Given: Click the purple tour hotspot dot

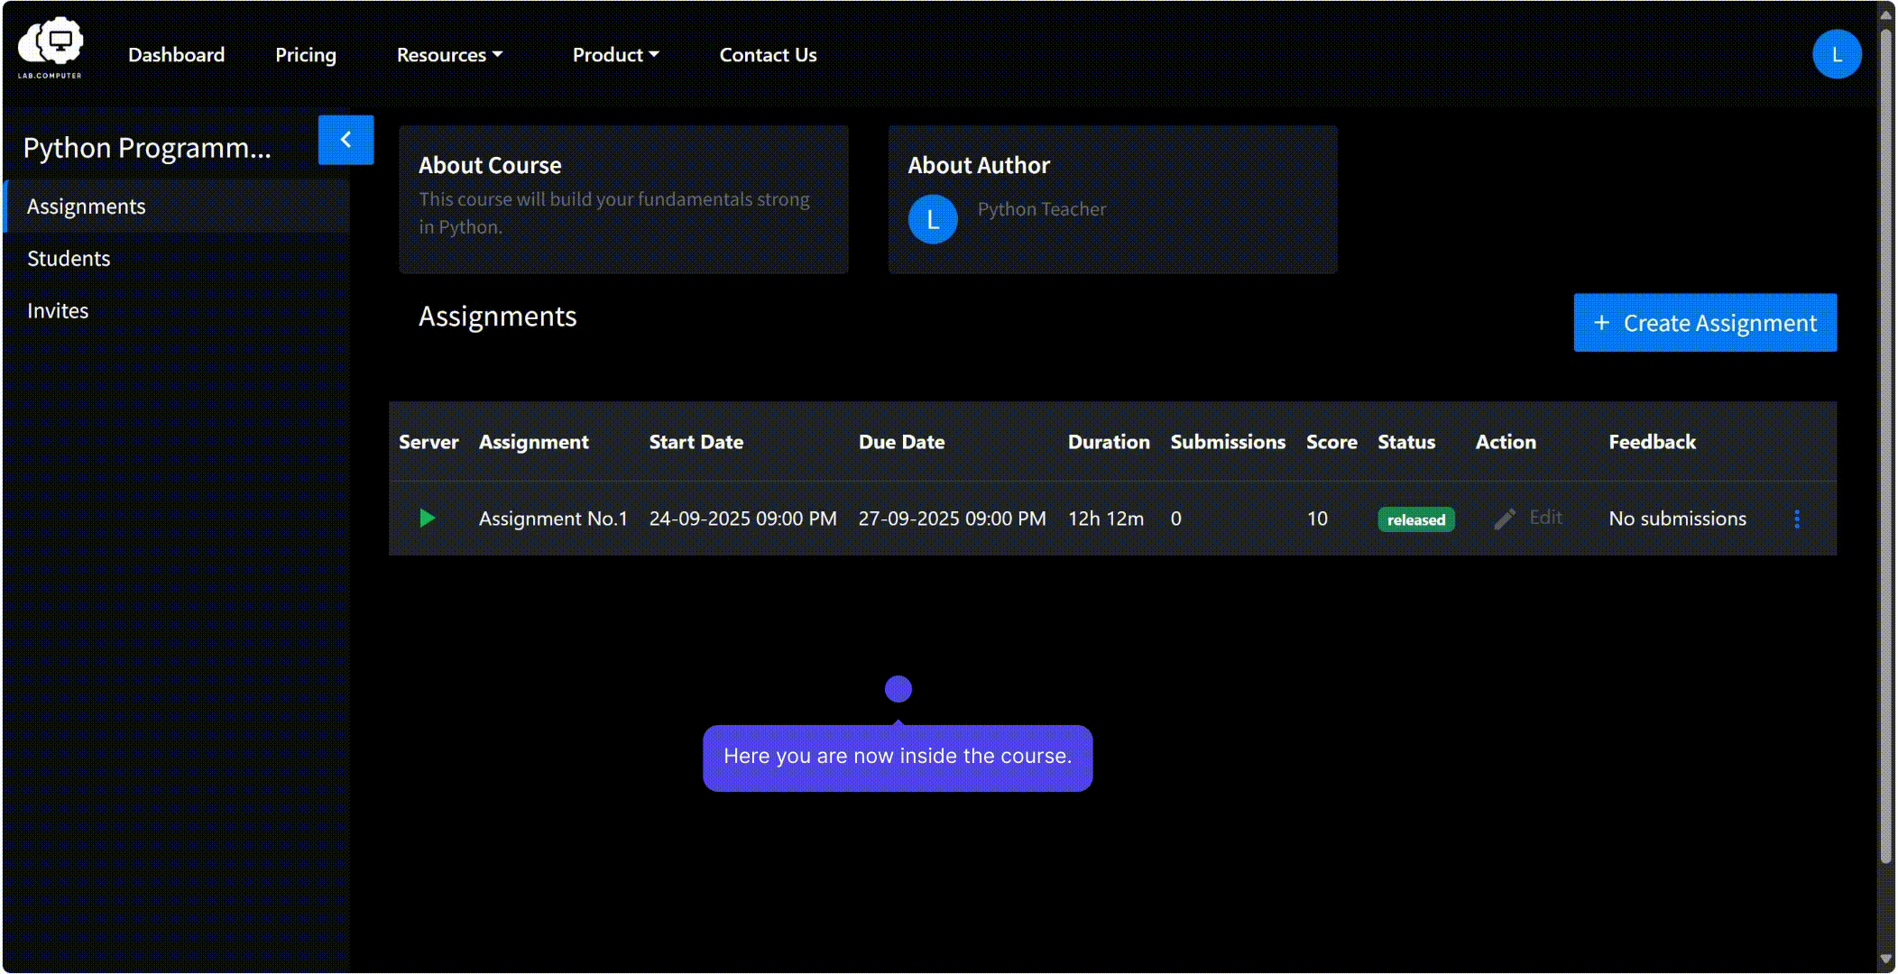Looking at the screenshot, I should pyautogui.click(x=898, y=689).
